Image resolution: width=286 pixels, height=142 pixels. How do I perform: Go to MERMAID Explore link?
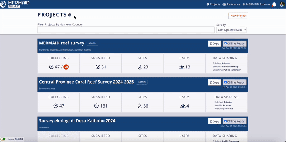pyautogui.click(x=256, y=4)
